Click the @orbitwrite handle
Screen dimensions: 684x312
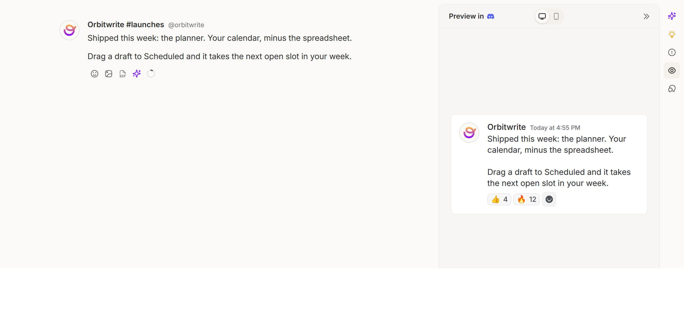(186, 25)
